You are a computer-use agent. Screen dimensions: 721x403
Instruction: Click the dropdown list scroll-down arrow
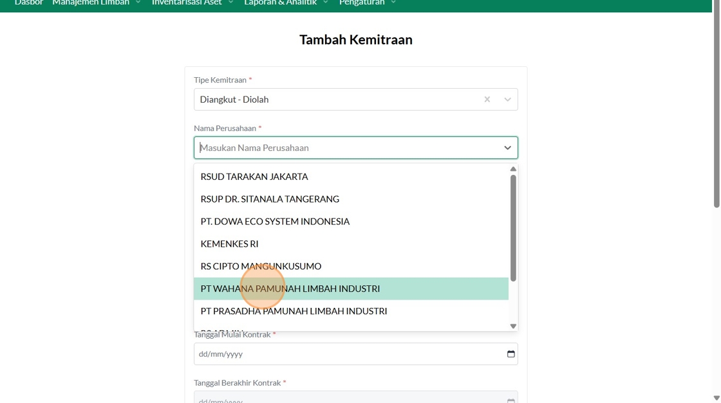(513, 327)
